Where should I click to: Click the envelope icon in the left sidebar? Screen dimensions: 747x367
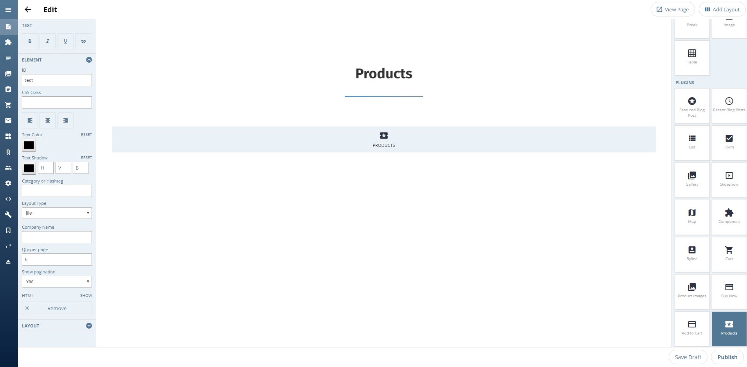coord(8,121)
